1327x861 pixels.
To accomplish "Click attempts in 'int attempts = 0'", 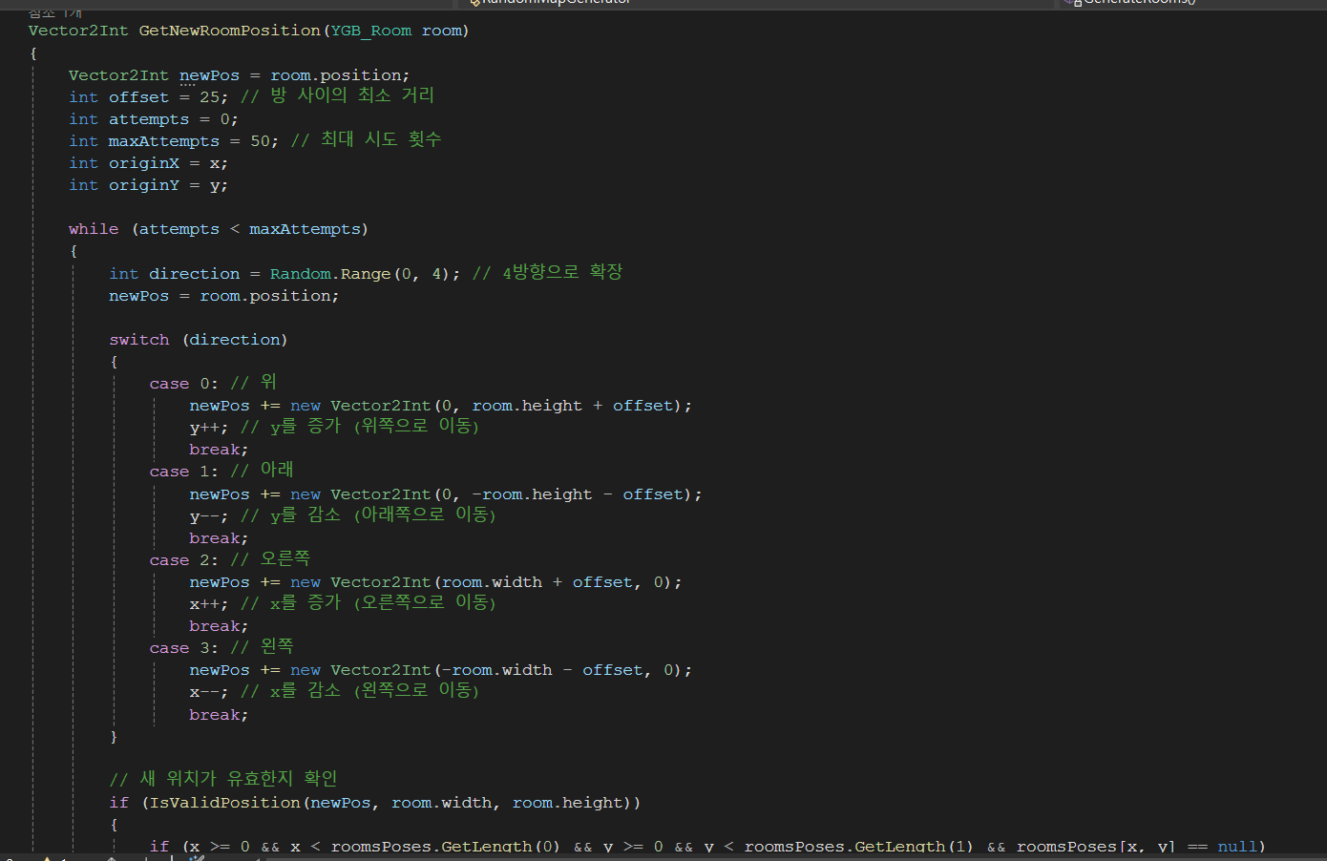I will (149, 119).
